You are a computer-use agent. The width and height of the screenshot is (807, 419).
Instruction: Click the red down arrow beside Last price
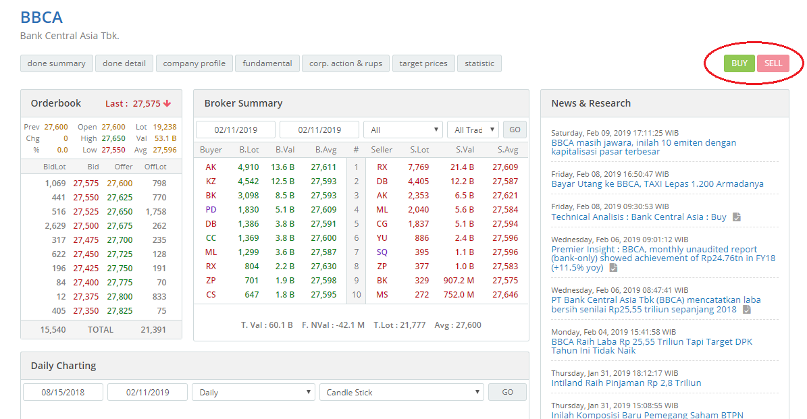(167, 103)
